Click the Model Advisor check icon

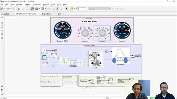(x=114, y=9)
